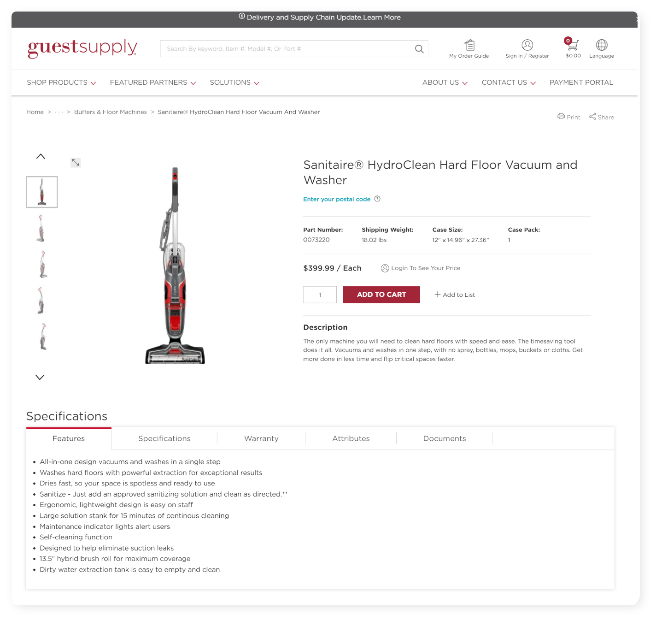Select the second vacuum thumbnail image
Viewport: 656px width, 621px height.
41,228
